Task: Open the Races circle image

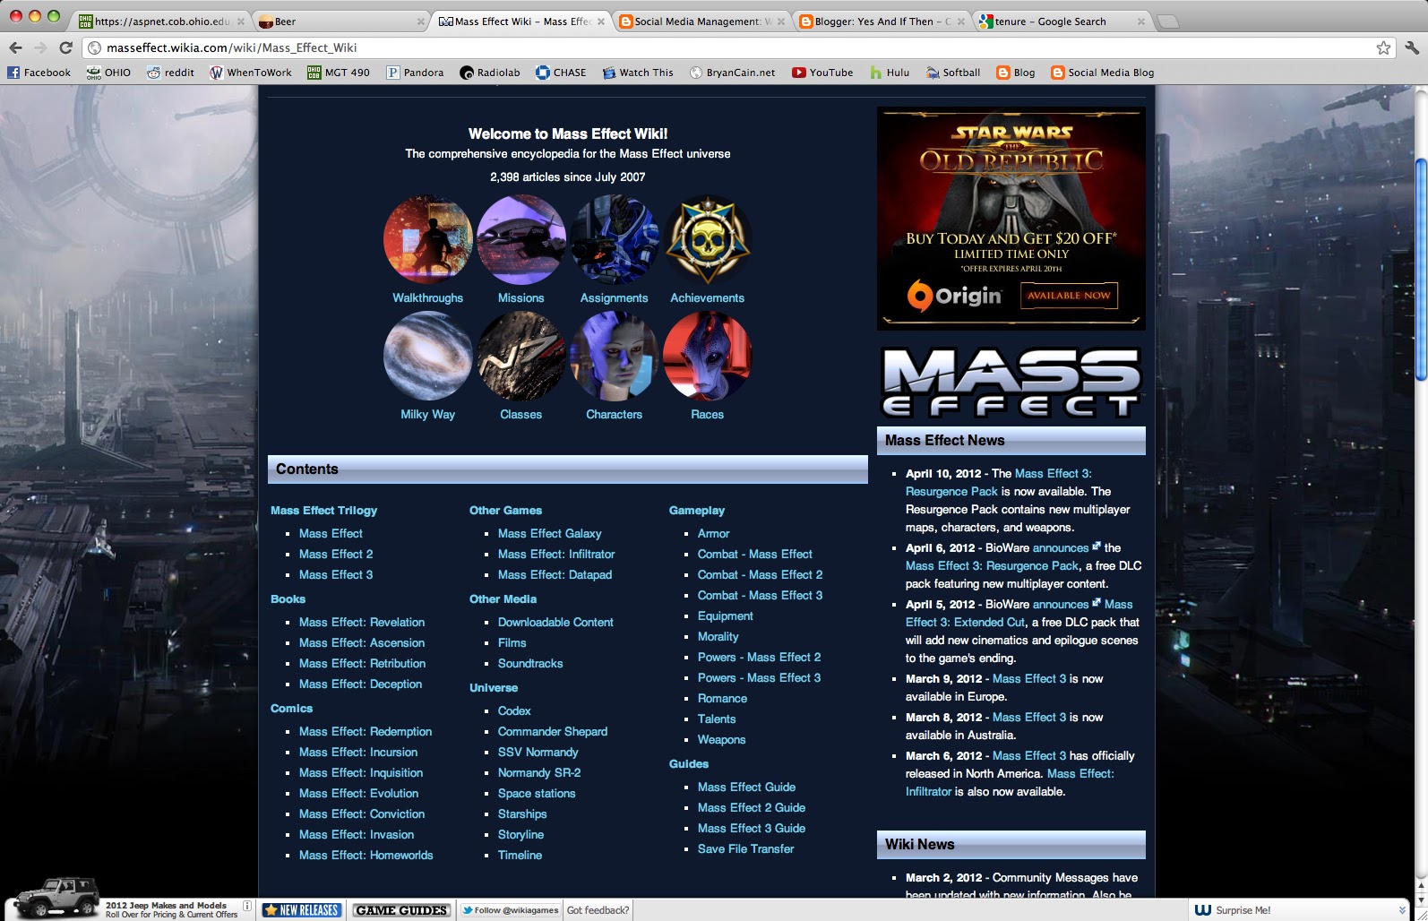Action: coord(708,357)
